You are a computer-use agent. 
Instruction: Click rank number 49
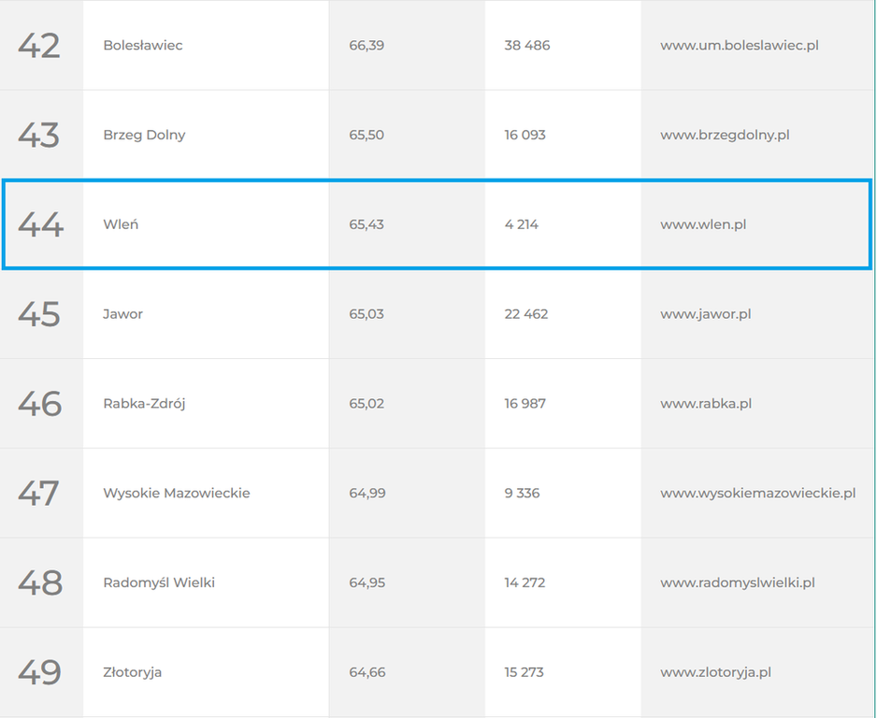click(x=39, y=671)
